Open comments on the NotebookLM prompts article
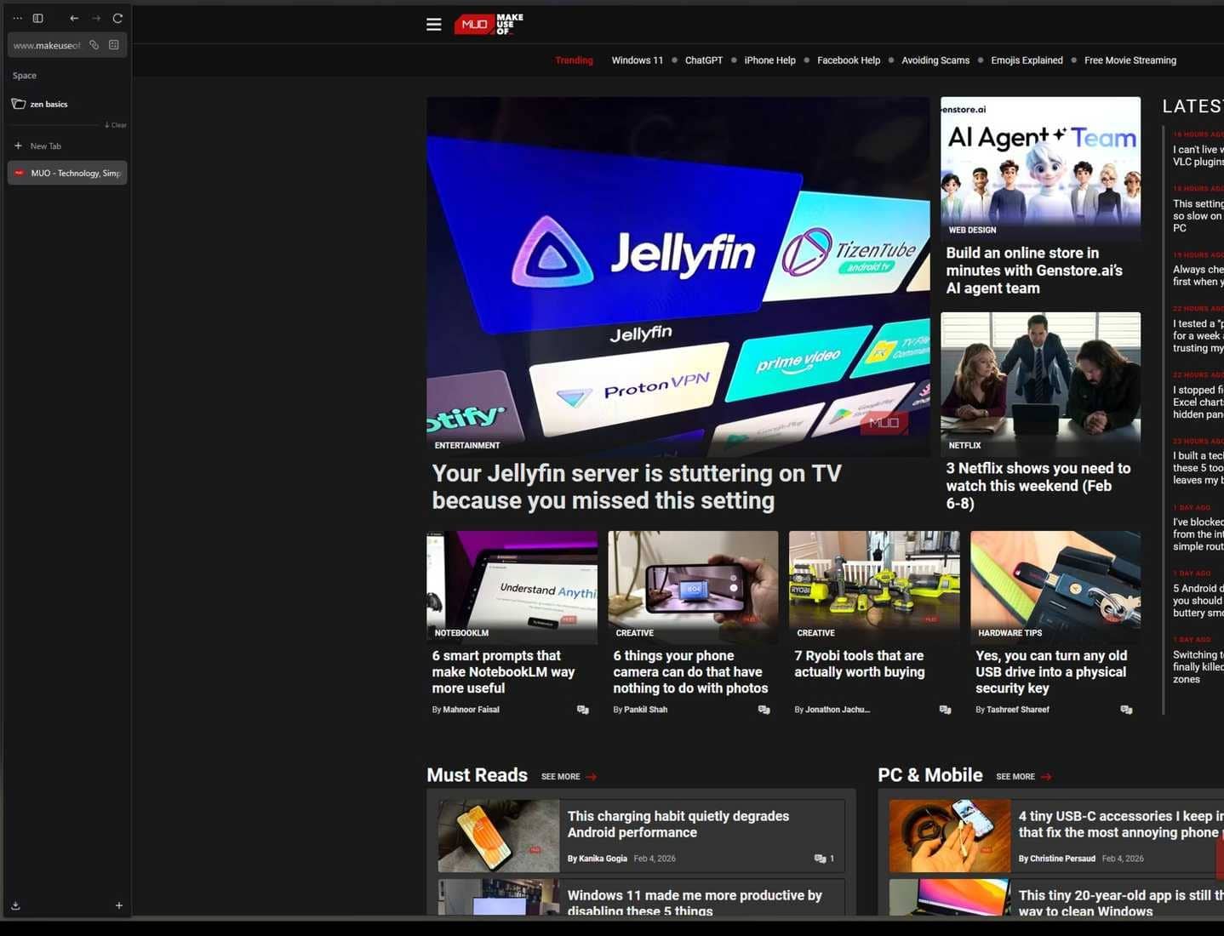The height and width of the screenshot is (936, 1224). (583, 710)
